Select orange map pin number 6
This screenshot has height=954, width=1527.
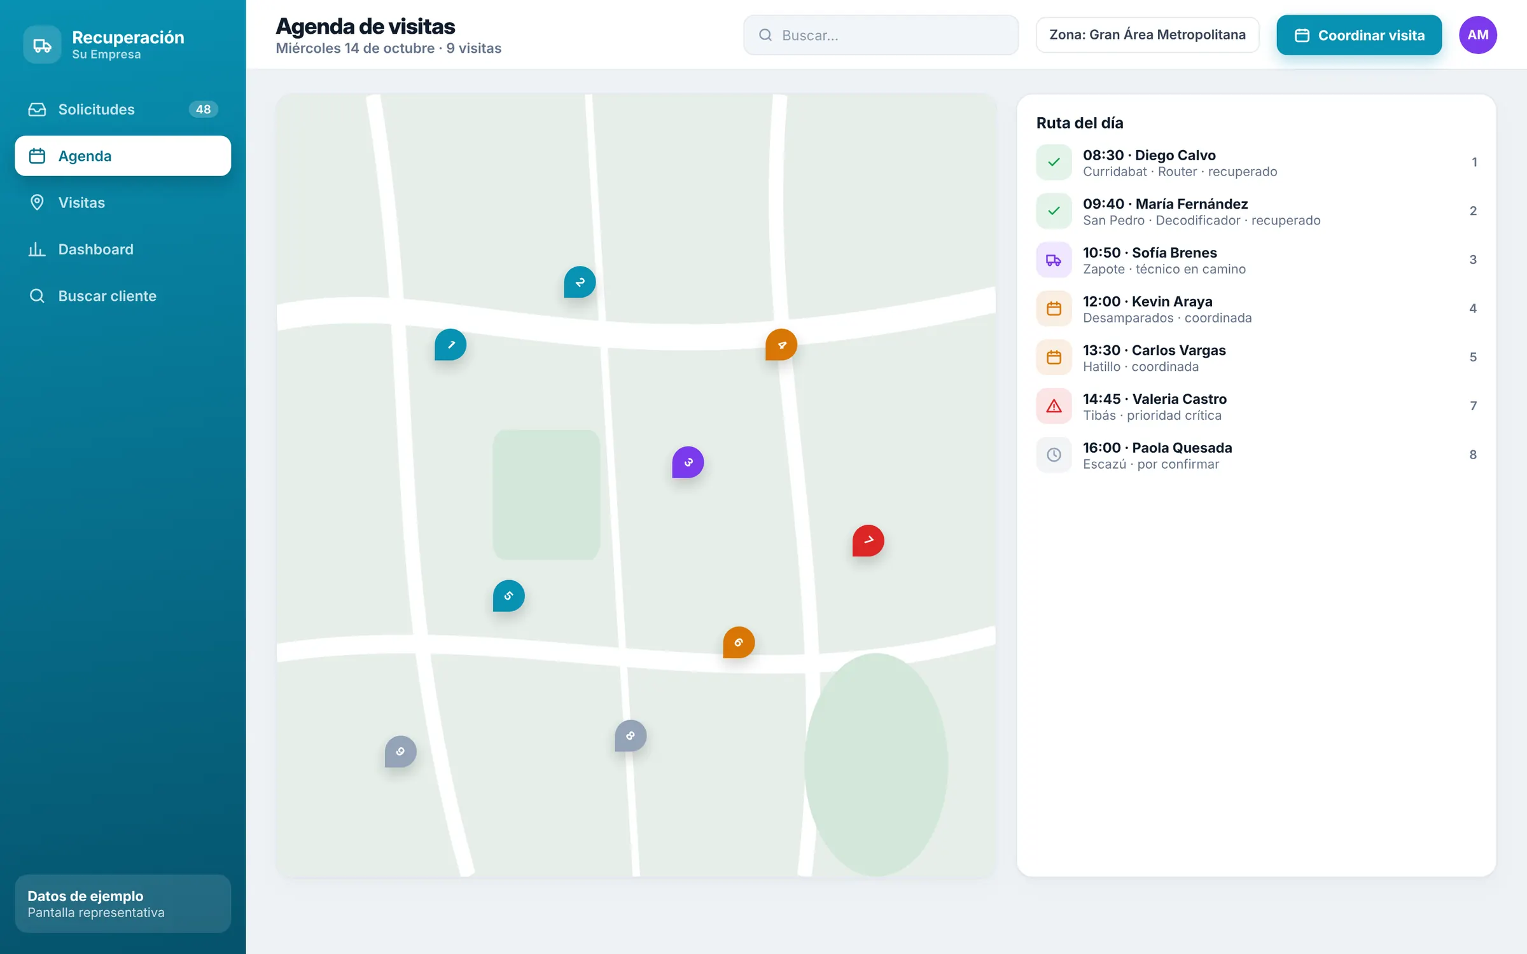pos(739,642)
